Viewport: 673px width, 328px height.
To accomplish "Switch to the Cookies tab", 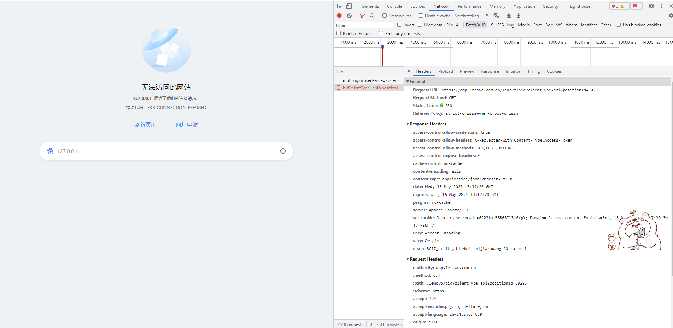I will (554, 71).
